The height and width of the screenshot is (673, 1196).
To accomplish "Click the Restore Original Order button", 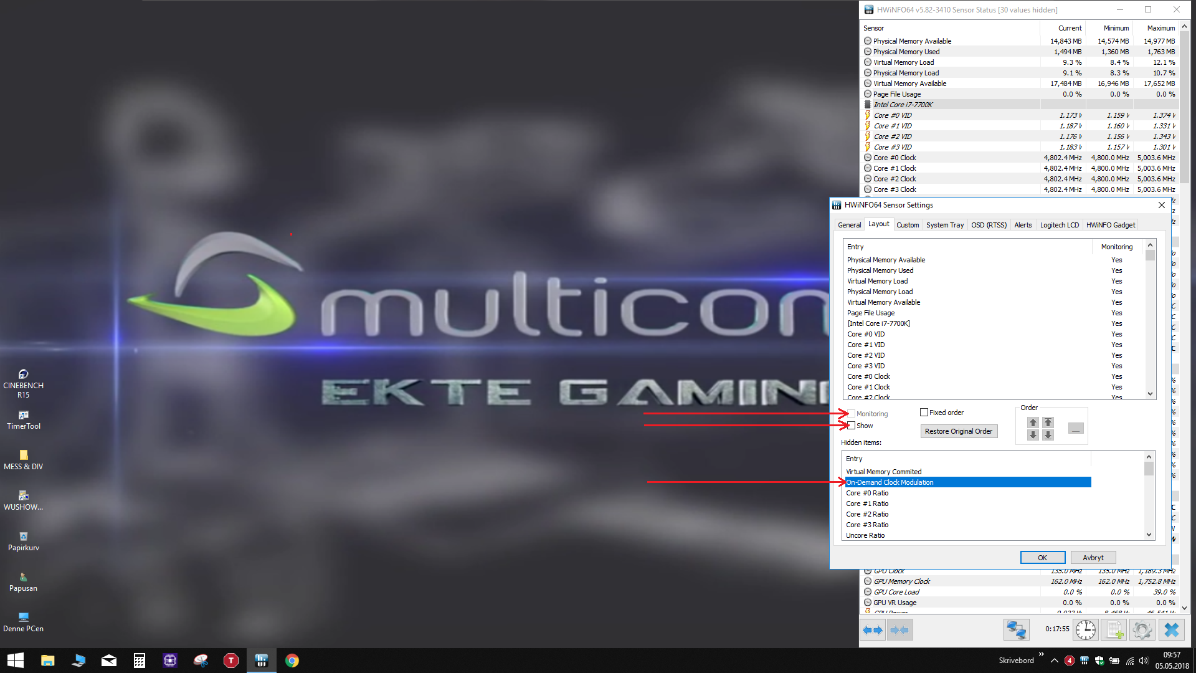I will tap(959, 431).
